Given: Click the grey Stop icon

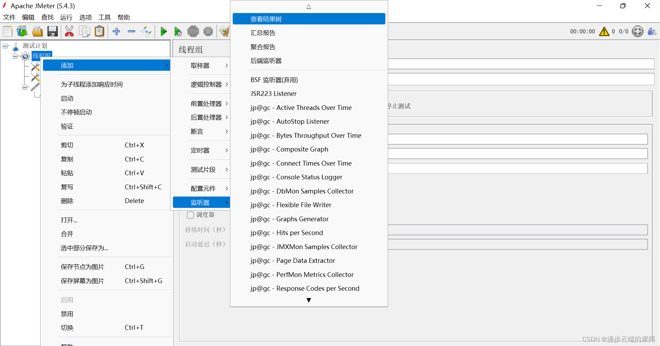Looking at the screenshot, I should point(193,32).
